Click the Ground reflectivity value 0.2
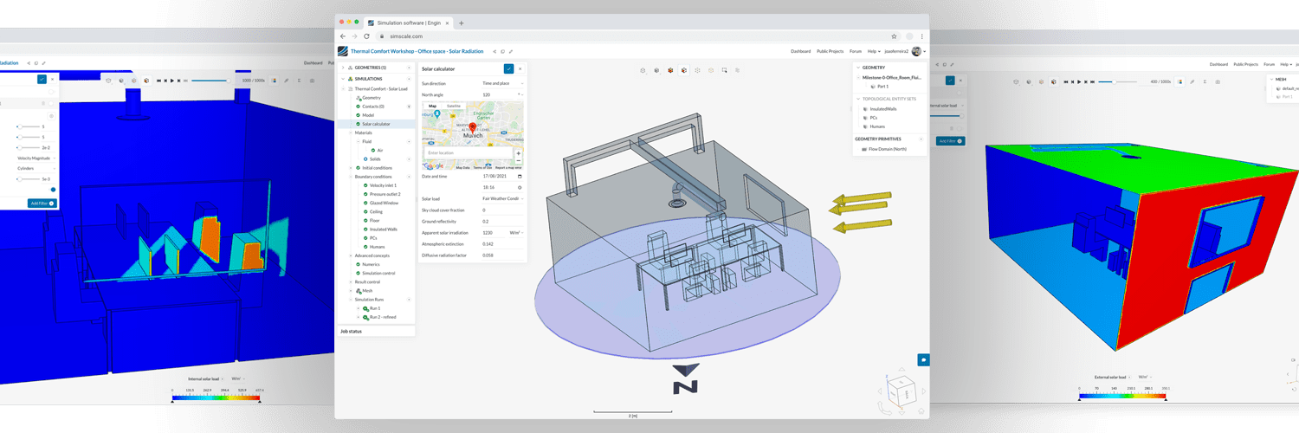The width and height of the screenshot is (1299, 433). click(x=502, y=222)
